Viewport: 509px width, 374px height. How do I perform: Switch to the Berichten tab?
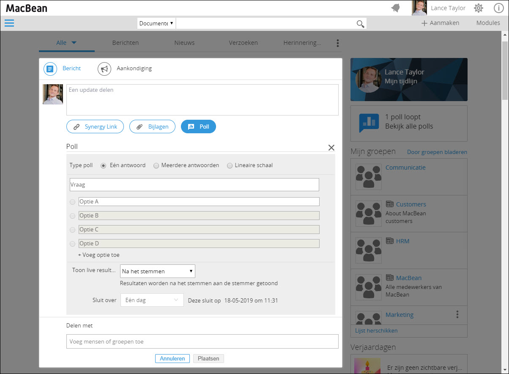click(125, 43)
